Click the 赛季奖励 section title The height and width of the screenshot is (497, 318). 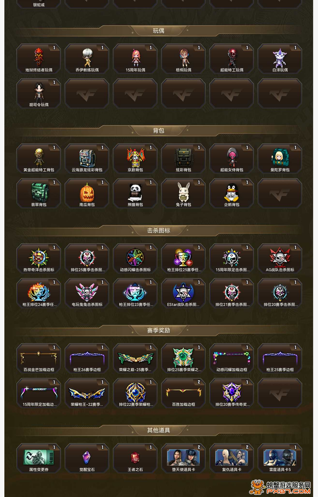[x=159, y=330]
